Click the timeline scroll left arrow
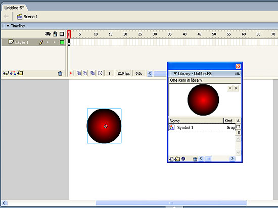The height and width of the screenshot is (208, 278). pos(150,73)
